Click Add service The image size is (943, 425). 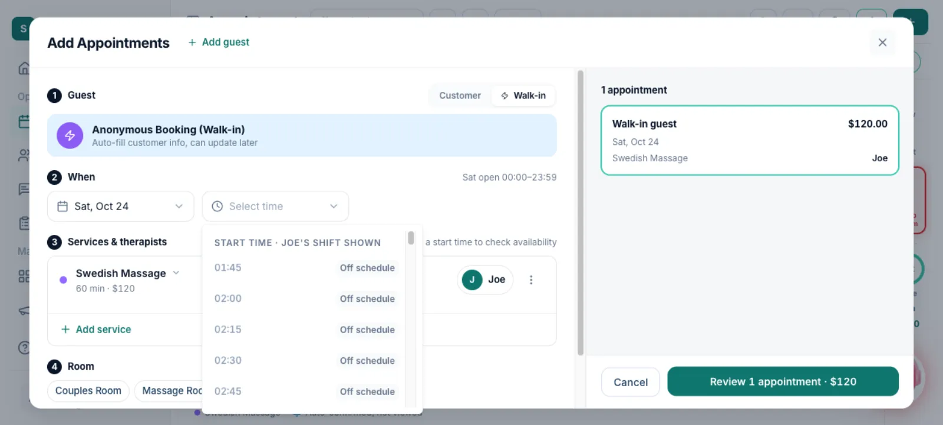pos(96,330)
